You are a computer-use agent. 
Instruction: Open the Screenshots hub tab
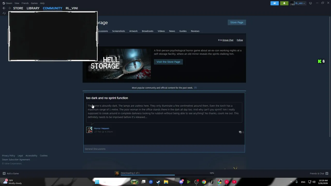(118, 31)
